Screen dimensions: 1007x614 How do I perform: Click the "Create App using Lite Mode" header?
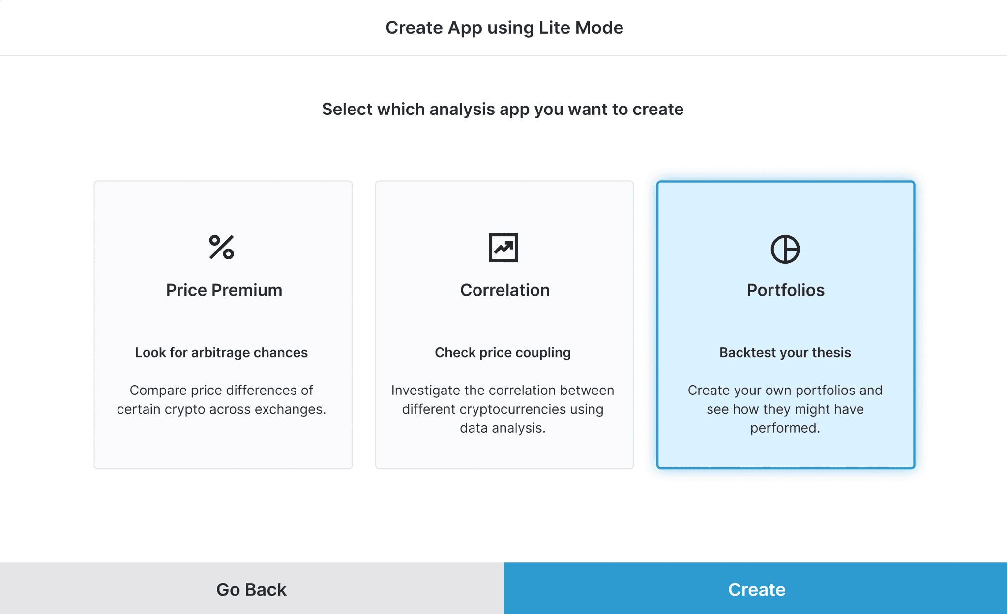[504, 28]
